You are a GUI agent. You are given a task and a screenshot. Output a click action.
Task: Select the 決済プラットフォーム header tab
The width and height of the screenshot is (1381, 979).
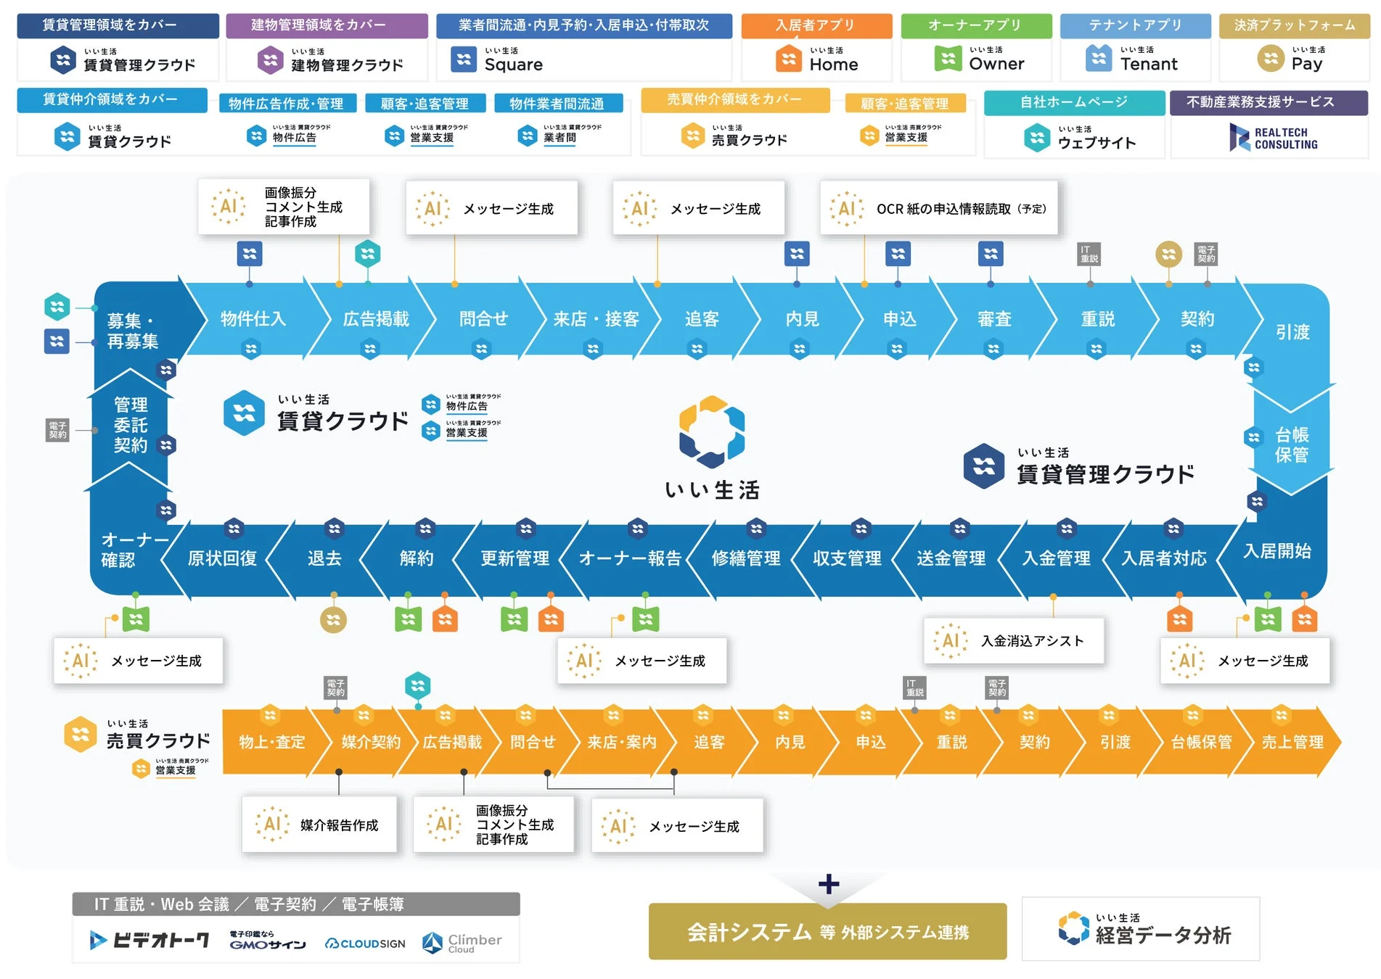click(1295, 25)
